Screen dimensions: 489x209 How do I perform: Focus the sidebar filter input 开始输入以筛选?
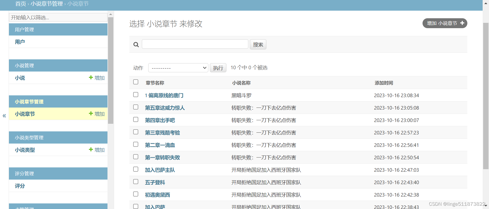click(x=58, y=17)
